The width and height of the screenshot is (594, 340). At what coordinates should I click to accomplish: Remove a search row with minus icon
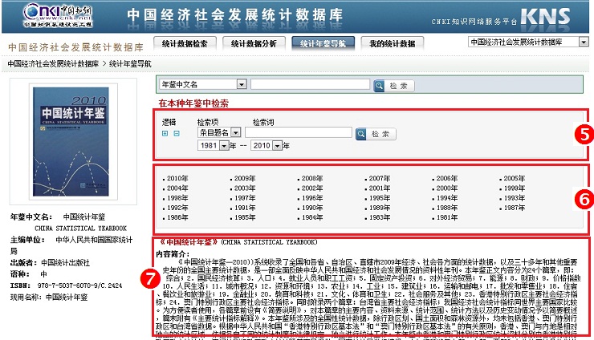click(176, 133)
